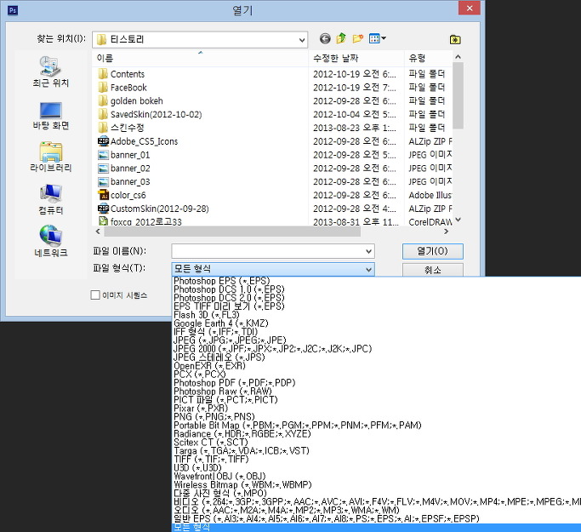Select 바탕 화면 in the places sidebar
The width and height of the screenshot is (581, 532).
pyautogui.click(x=49, y=115)
